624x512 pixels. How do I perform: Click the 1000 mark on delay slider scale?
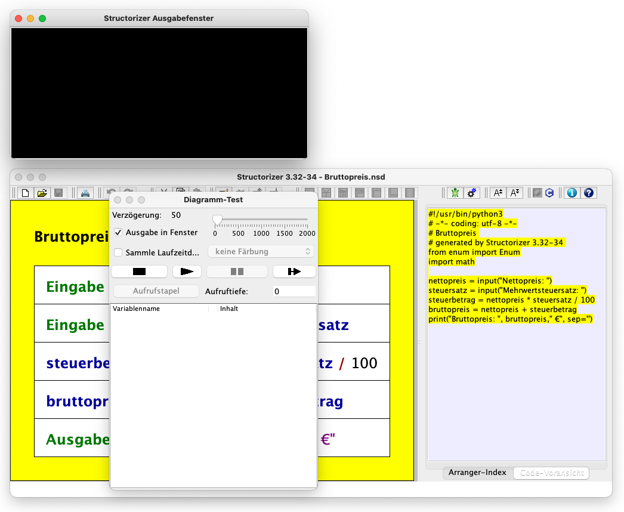(261, 233)
